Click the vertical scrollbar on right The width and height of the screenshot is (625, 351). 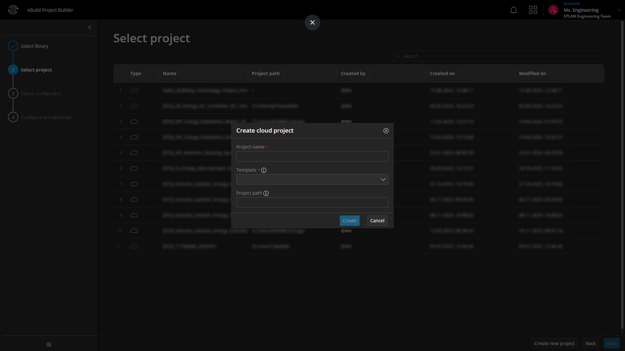(x=622, y=174)
